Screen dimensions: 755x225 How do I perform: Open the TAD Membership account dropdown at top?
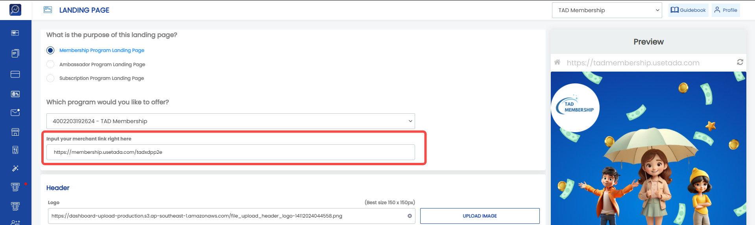click(x=607, y=10)
